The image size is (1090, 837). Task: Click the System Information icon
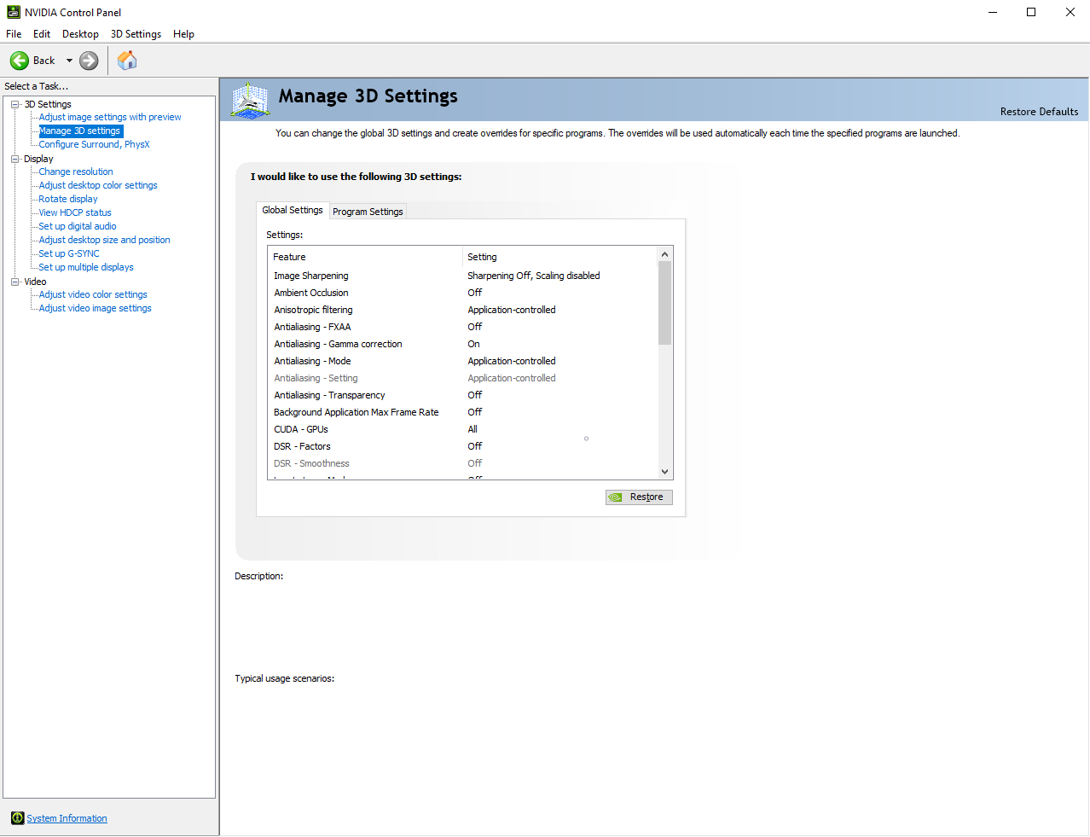(x=17, y=818)
